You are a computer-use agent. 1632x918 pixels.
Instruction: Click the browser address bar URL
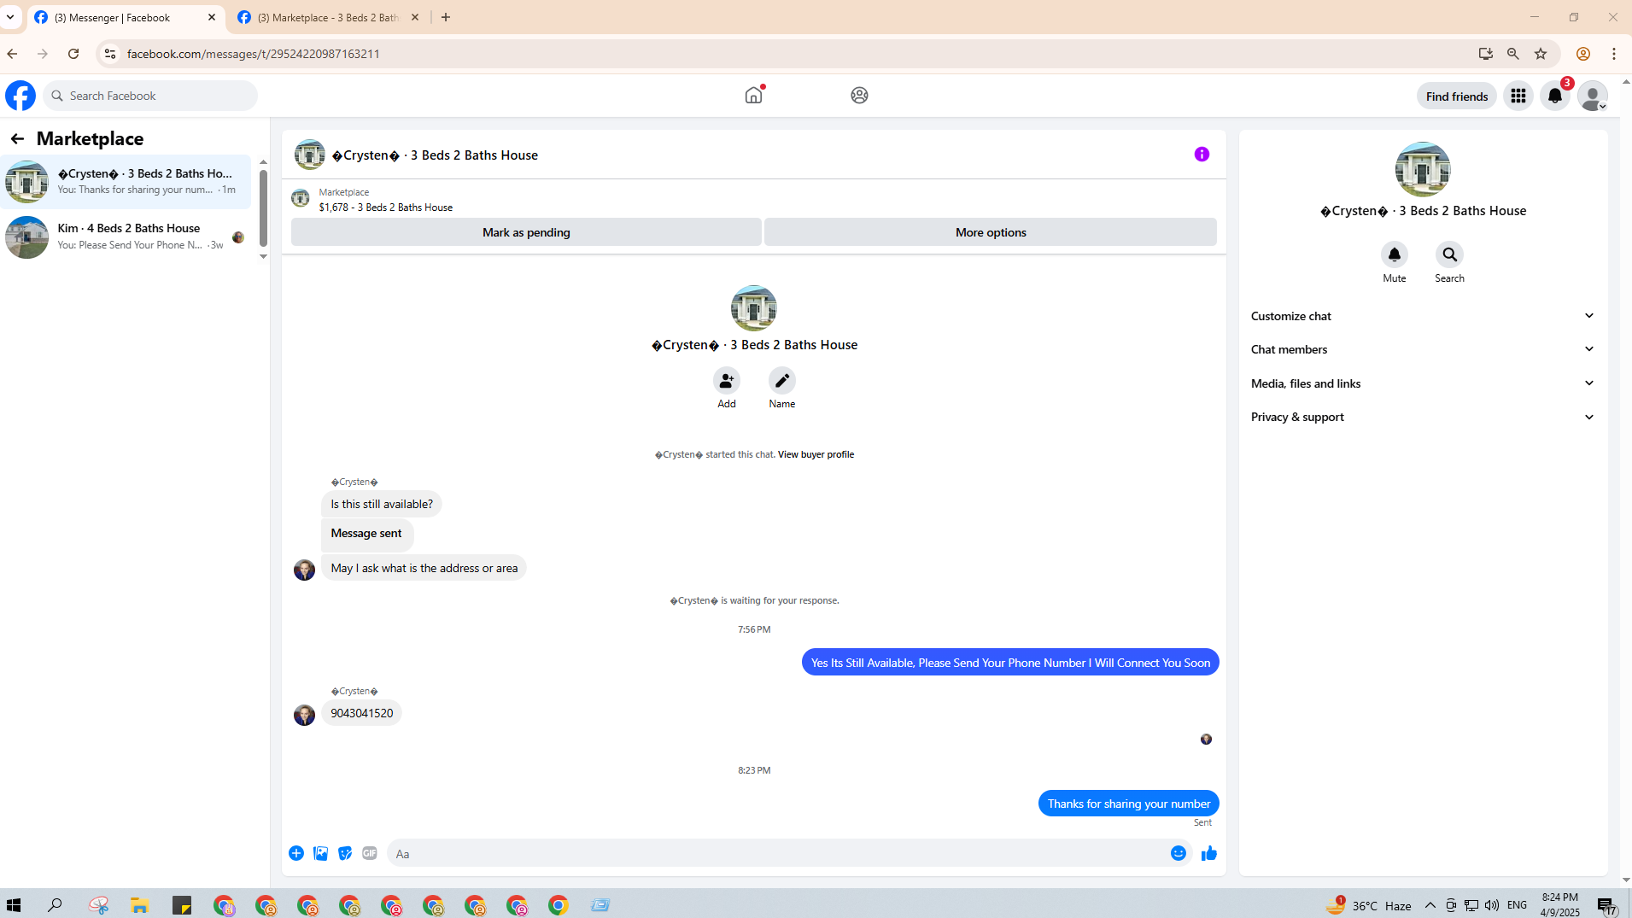[253, 54]
